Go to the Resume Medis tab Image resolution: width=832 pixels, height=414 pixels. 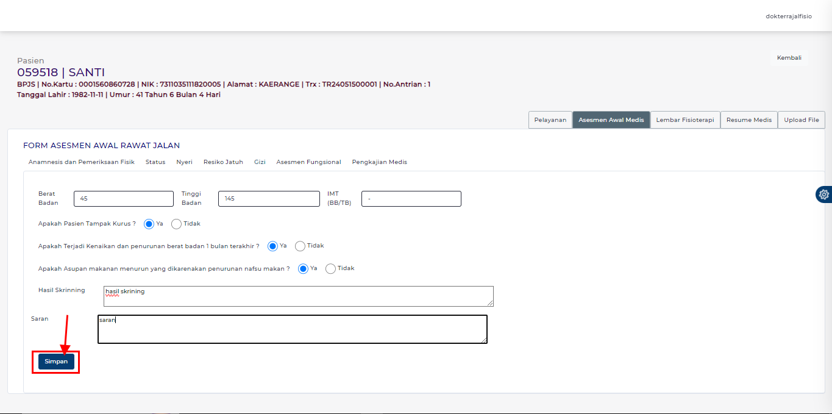coord(748,120)
